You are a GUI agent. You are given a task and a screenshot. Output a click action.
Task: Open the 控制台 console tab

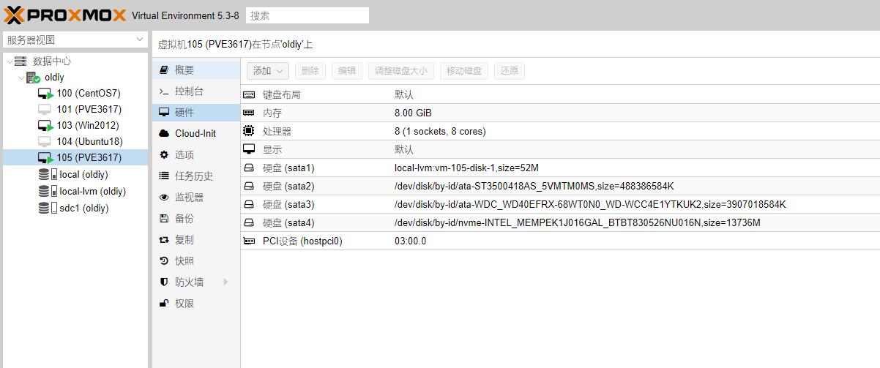coord(196,91)
